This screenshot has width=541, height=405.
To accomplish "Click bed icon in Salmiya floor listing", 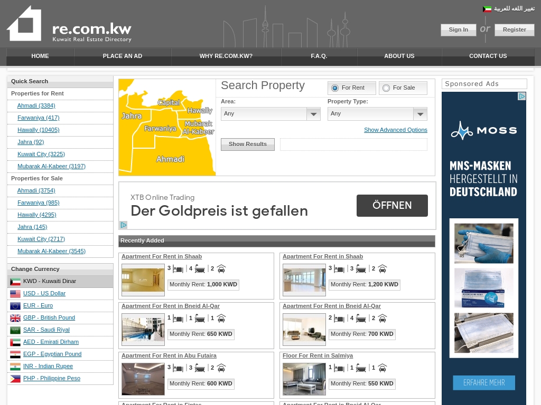I will (339, 368).
